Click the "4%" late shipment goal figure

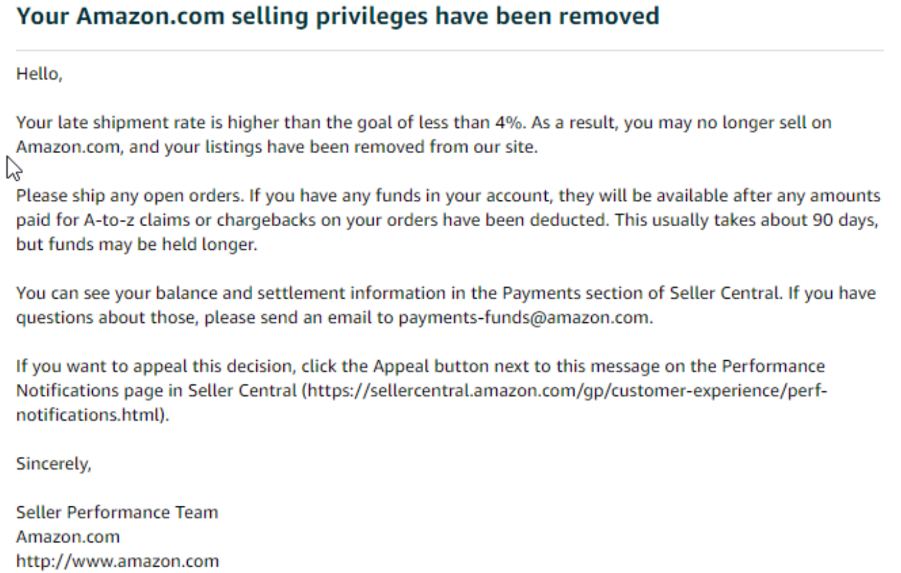[509, 123]
